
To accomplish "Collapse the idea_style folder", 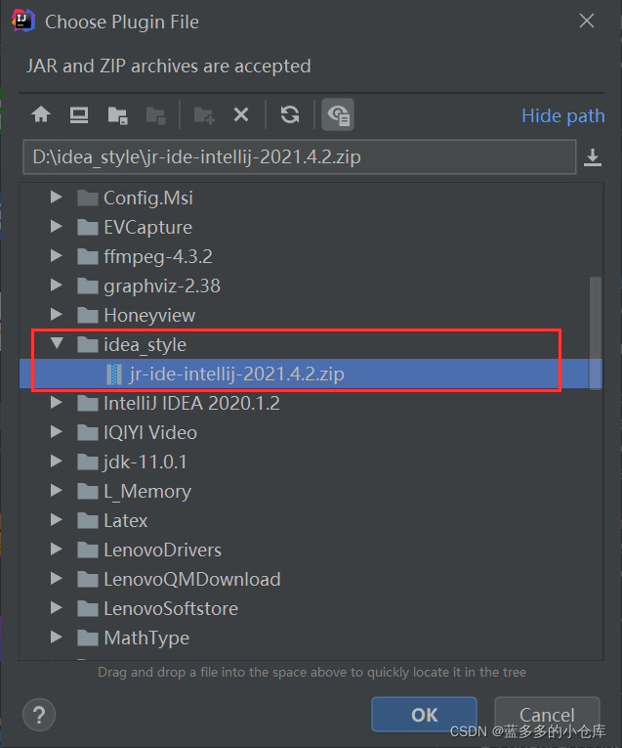I will pyautogui.click(x=57, y=343).
